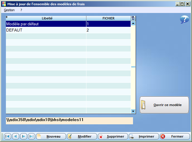Viewport: 192px width, 142px height.
Task: Select the 'Modèle par défaut' row
Action: click(x=68, y=24)
